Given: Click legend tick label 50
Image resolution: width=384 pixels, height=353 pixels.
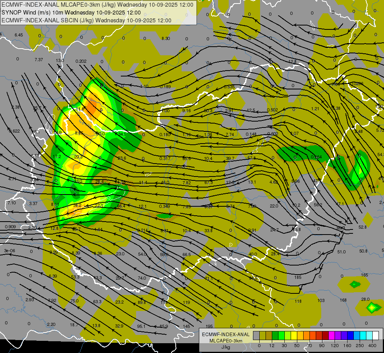Looking at the screenshot, I should tap(297, 346).
